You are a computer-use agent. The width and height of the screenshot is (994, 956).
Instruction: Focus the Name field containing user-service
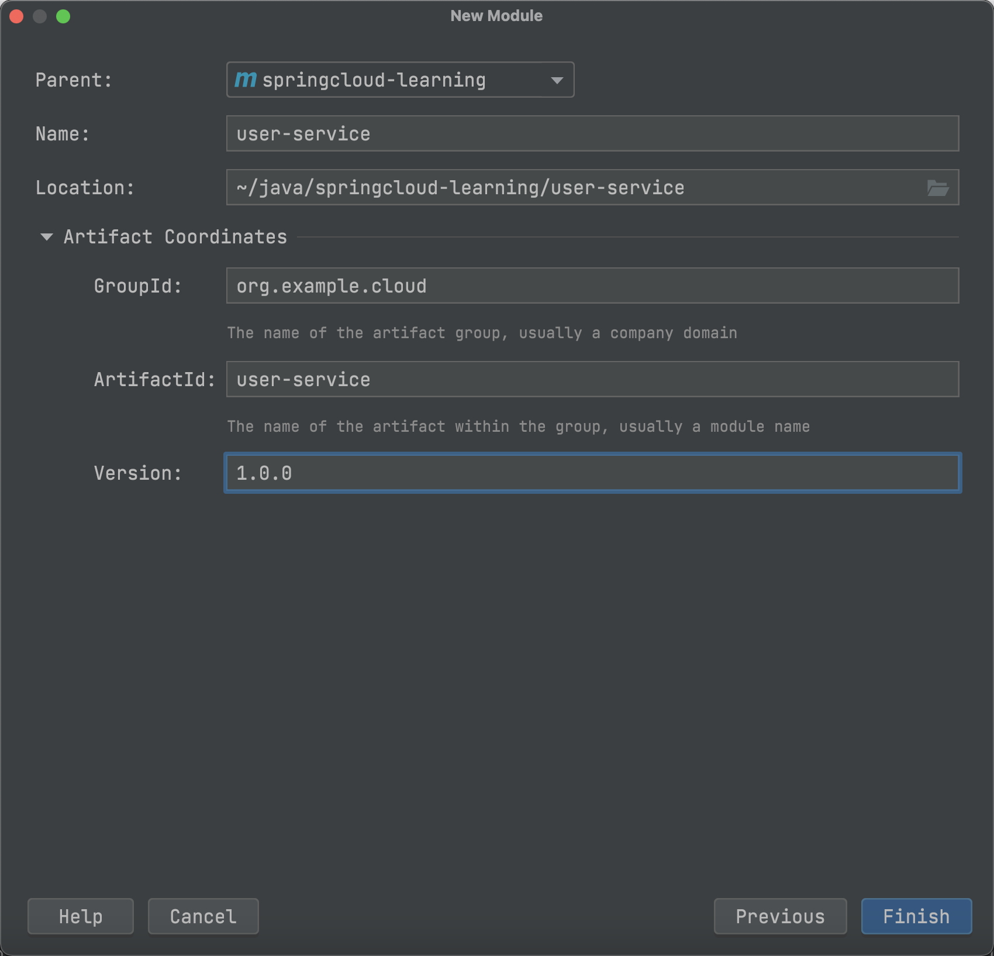coord(592,134)
